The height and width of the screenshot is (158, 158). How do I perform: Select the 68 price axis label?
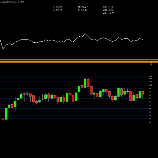[x=150, y=109]
